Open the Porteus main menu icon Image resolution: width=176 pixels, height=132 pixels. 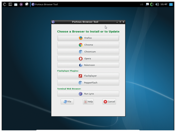(5, 4)
